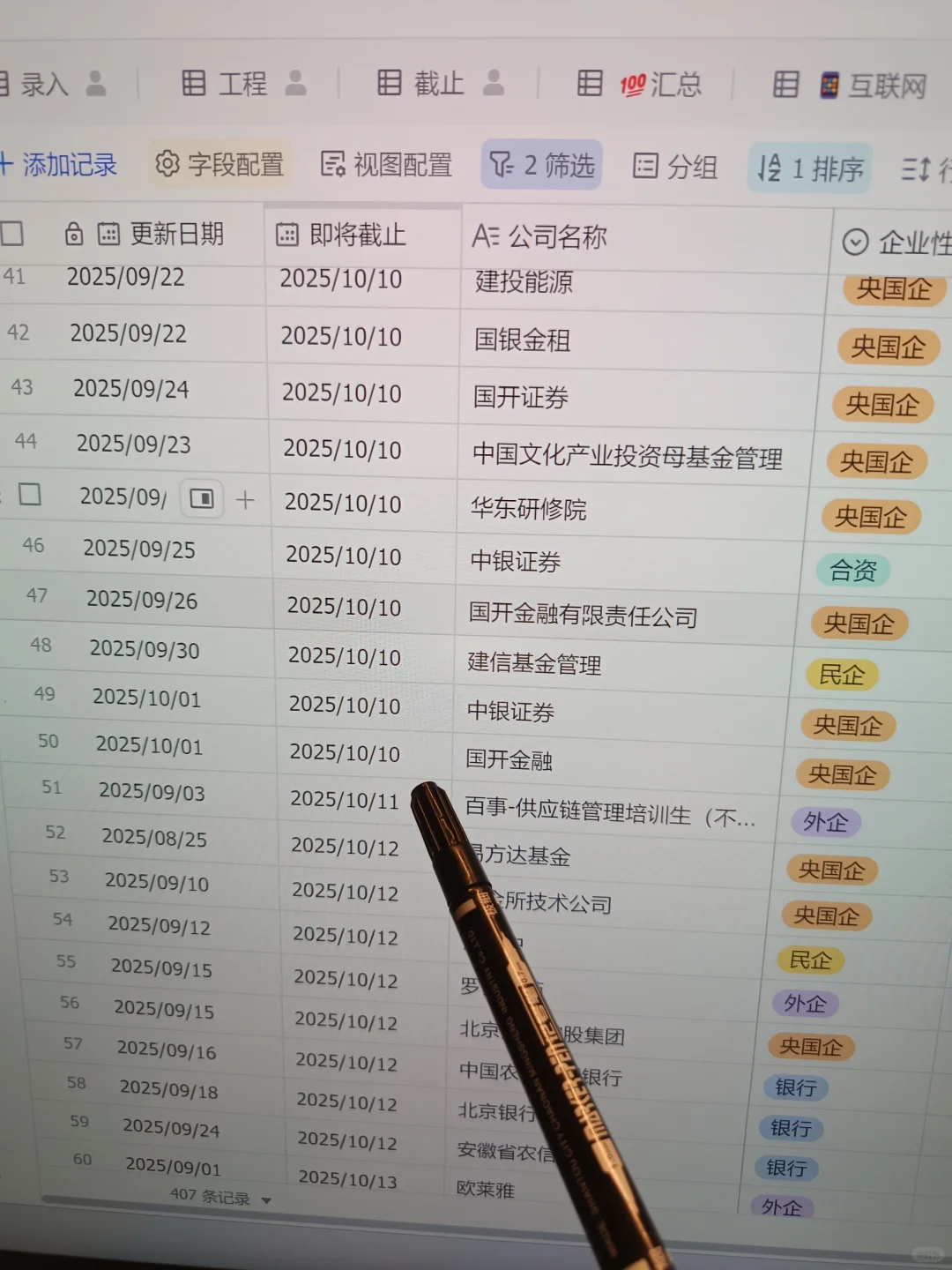Viewport: 952px width, 1270px height.
Task: Click calendar icon in 即将截止 header
Action: click(x=287, y=234)
